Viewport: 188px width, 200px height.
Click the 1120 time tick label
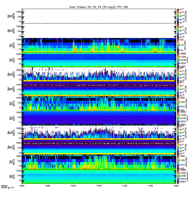(125, 186)
